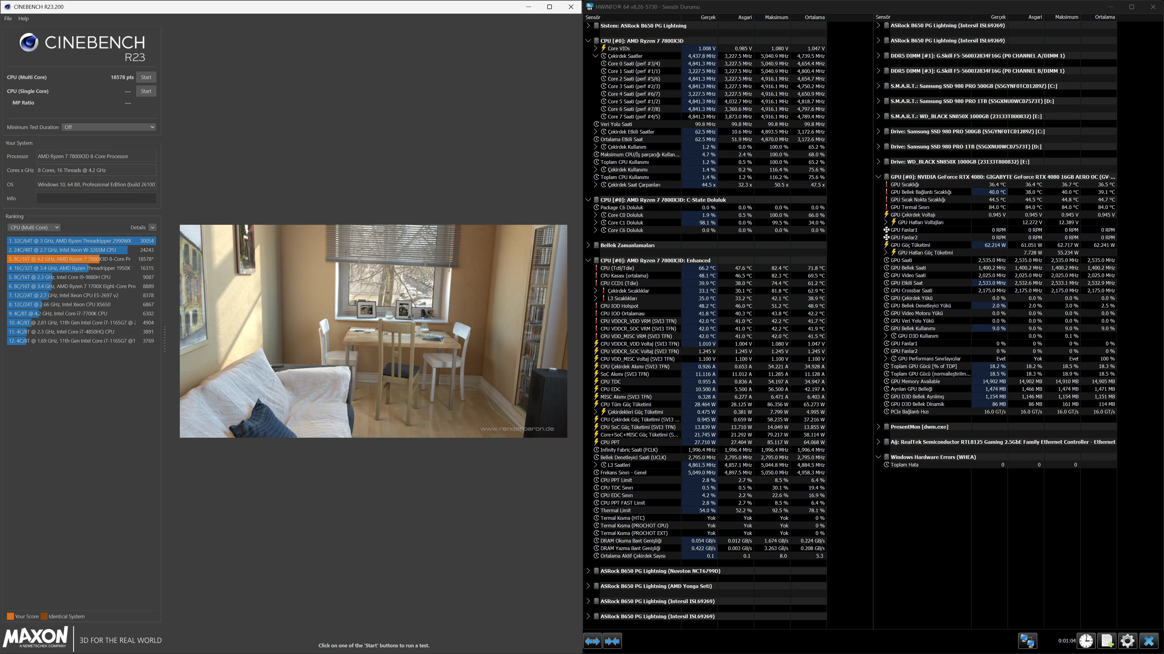Open the CPU (Multi Core) ranking dropdown

pyautogui.click(x=34, y=227)
